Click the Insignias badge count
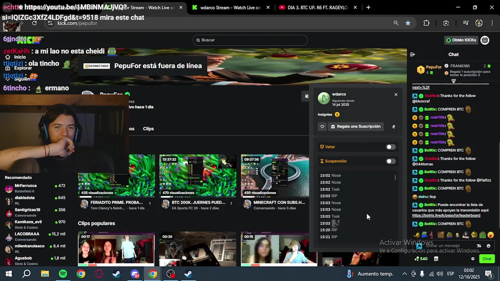The height and width of the screenshot is (281, 500). (x=337, y=115)
